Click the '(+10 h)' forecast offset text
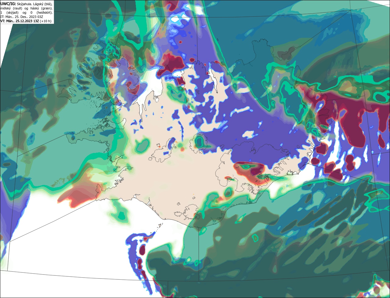 coord(45,21)
